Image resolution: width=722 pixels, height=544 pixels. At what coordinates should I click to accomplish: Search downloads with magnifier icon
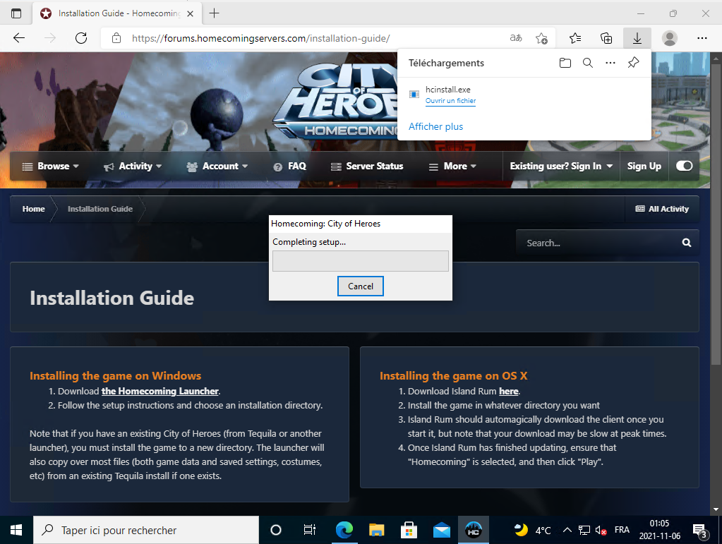(x=587, y=63)
